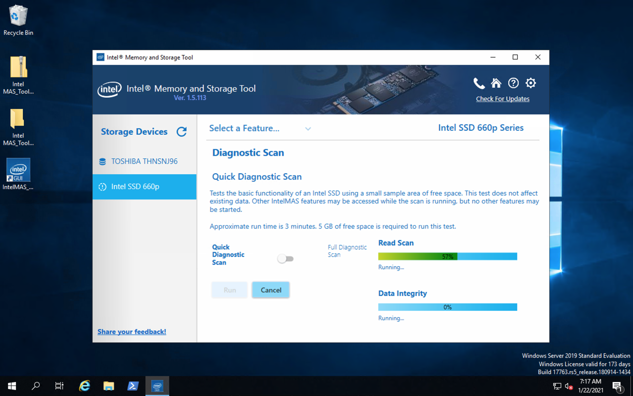
Task: Expand the Select a Feature dropdown
Action: 260,128
